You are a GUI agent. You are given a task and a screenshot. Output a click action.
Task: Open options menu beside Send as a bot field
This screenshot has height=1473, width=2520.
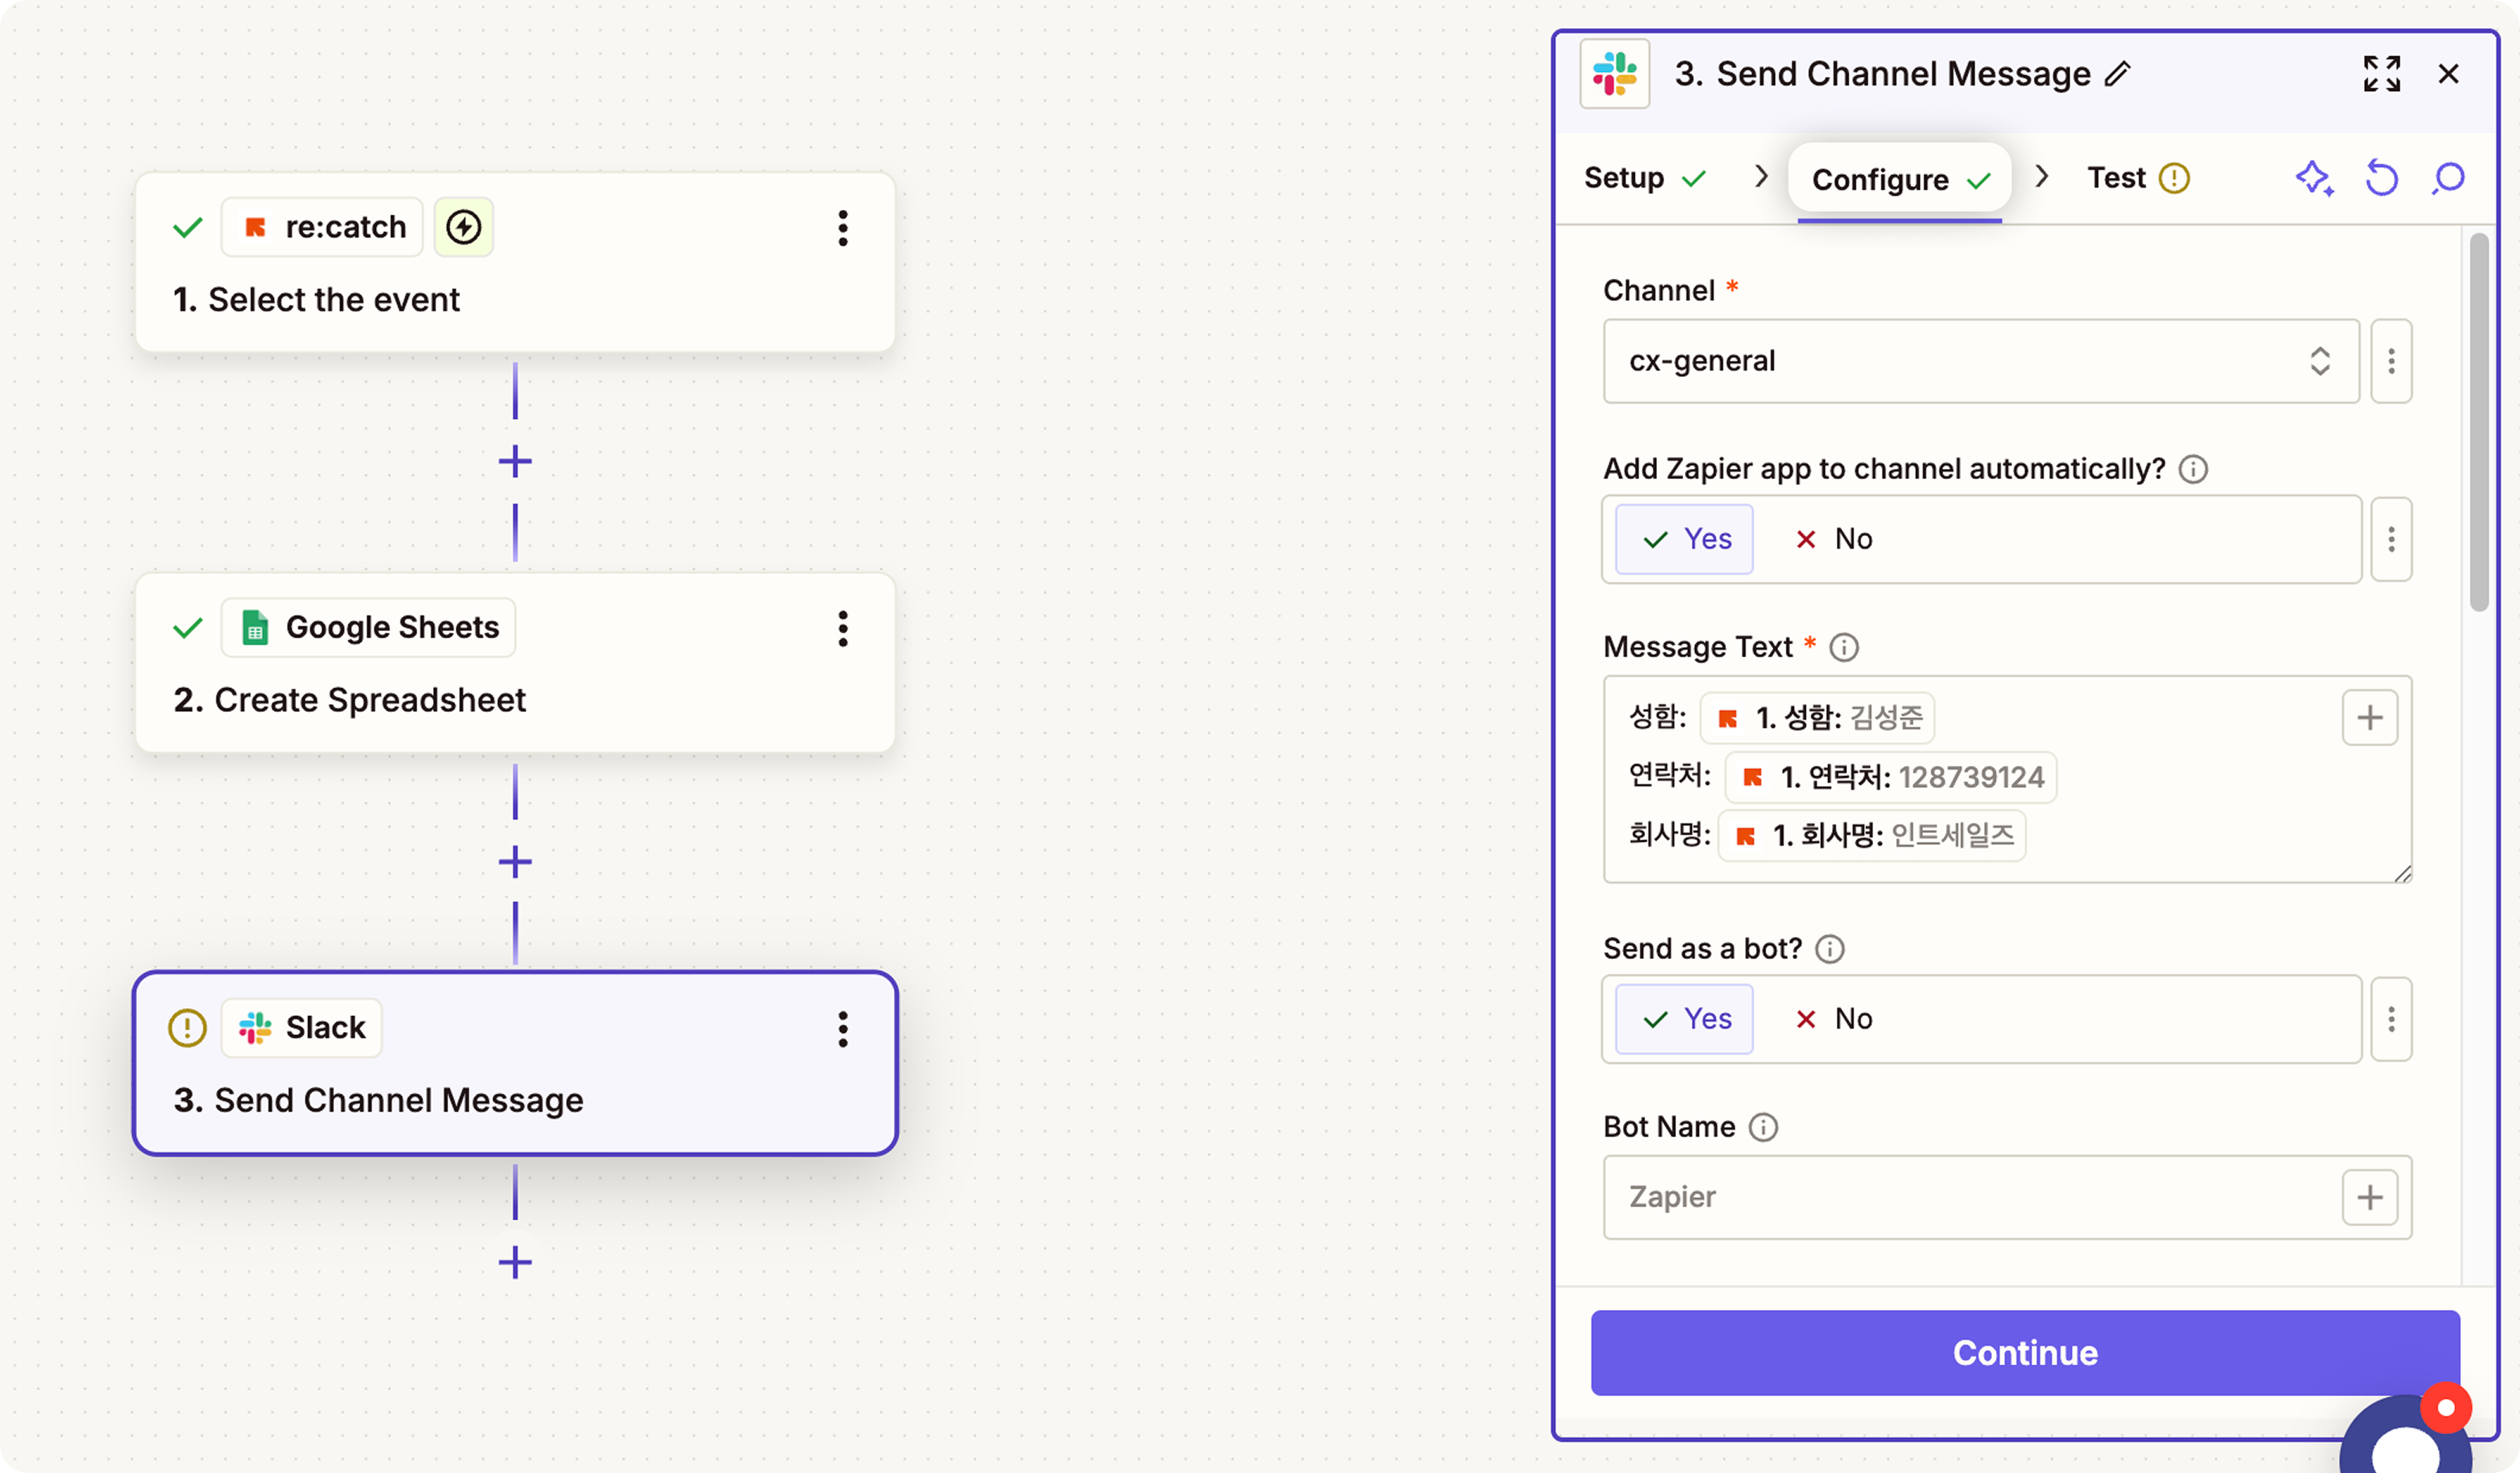point(2391,1019)
